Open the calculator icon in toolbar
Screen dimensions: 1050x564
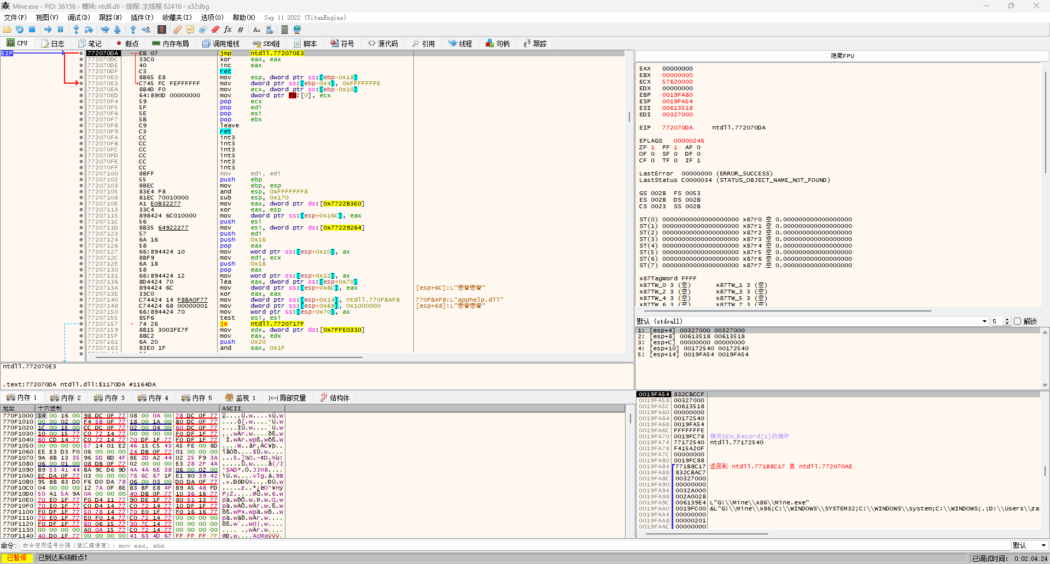coord(284,30)
